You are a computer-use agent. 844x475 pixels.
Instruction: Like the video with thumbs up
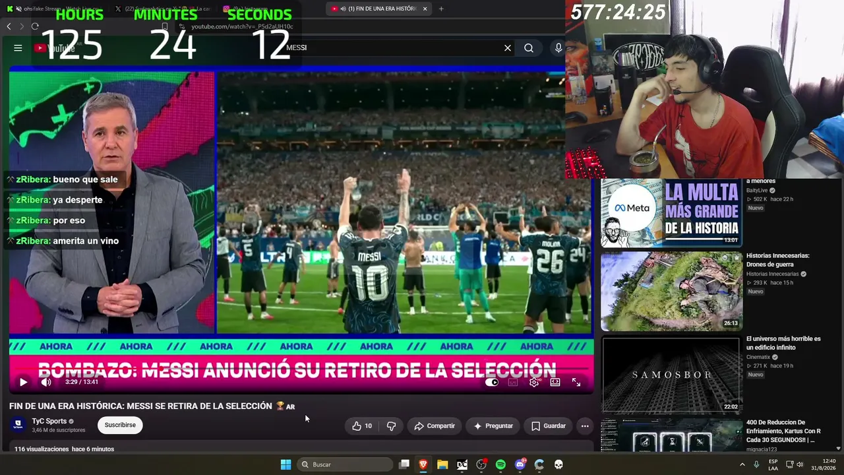[x=362, y=426]
